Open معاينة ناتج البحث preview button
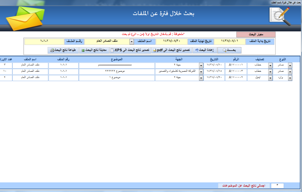The width and height of the screenshot is (302, 192). [94, 50]
